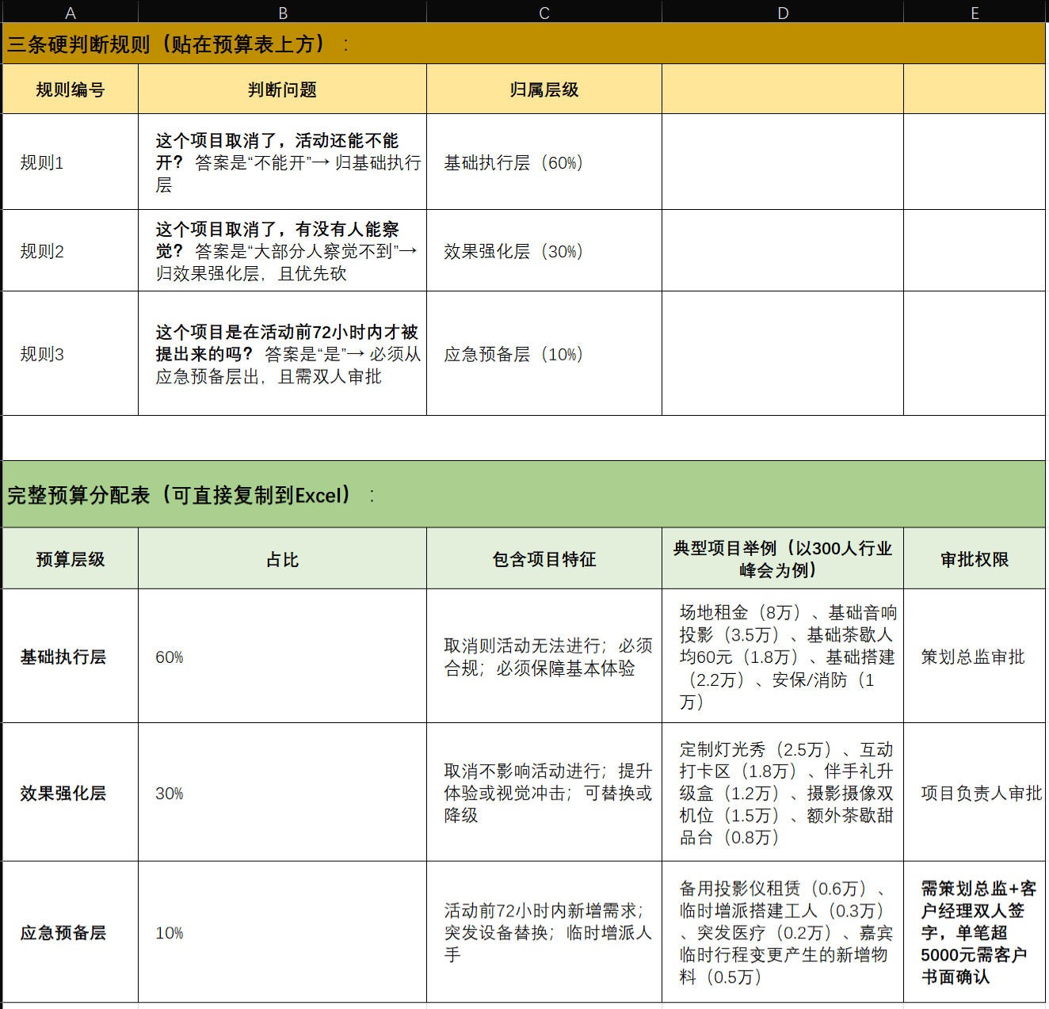The height and width of the screenshot is (1009, 1049).
Task: Click the cell 效果强化层（30%）
Action: (544, 251)
